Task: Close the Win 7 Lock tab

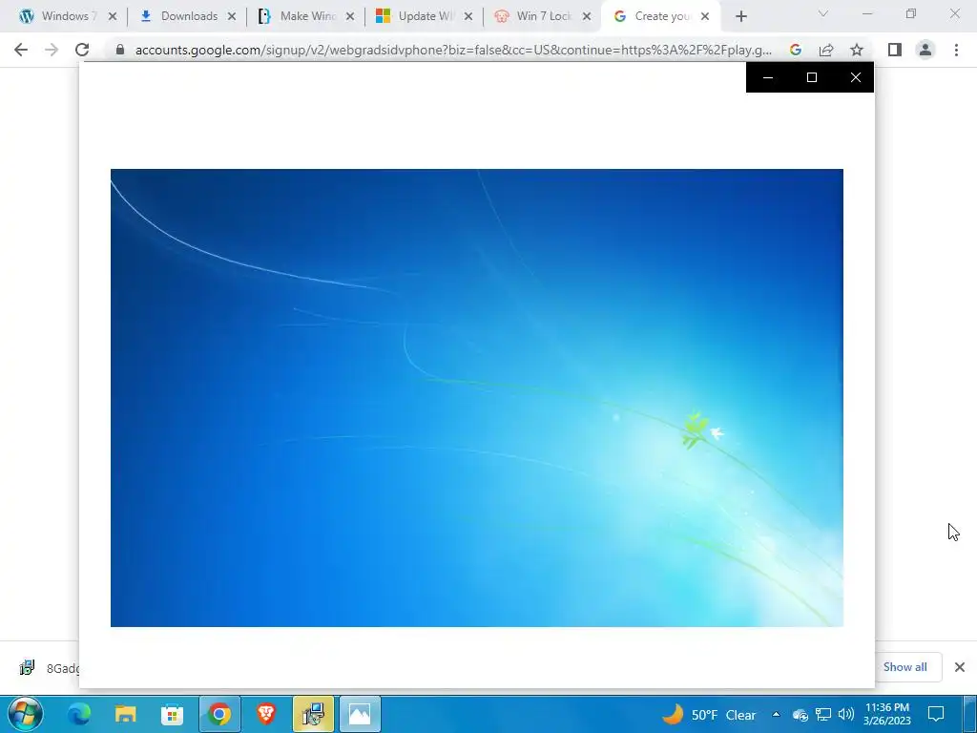Action: pyautogui.click(x=587, y=16)
